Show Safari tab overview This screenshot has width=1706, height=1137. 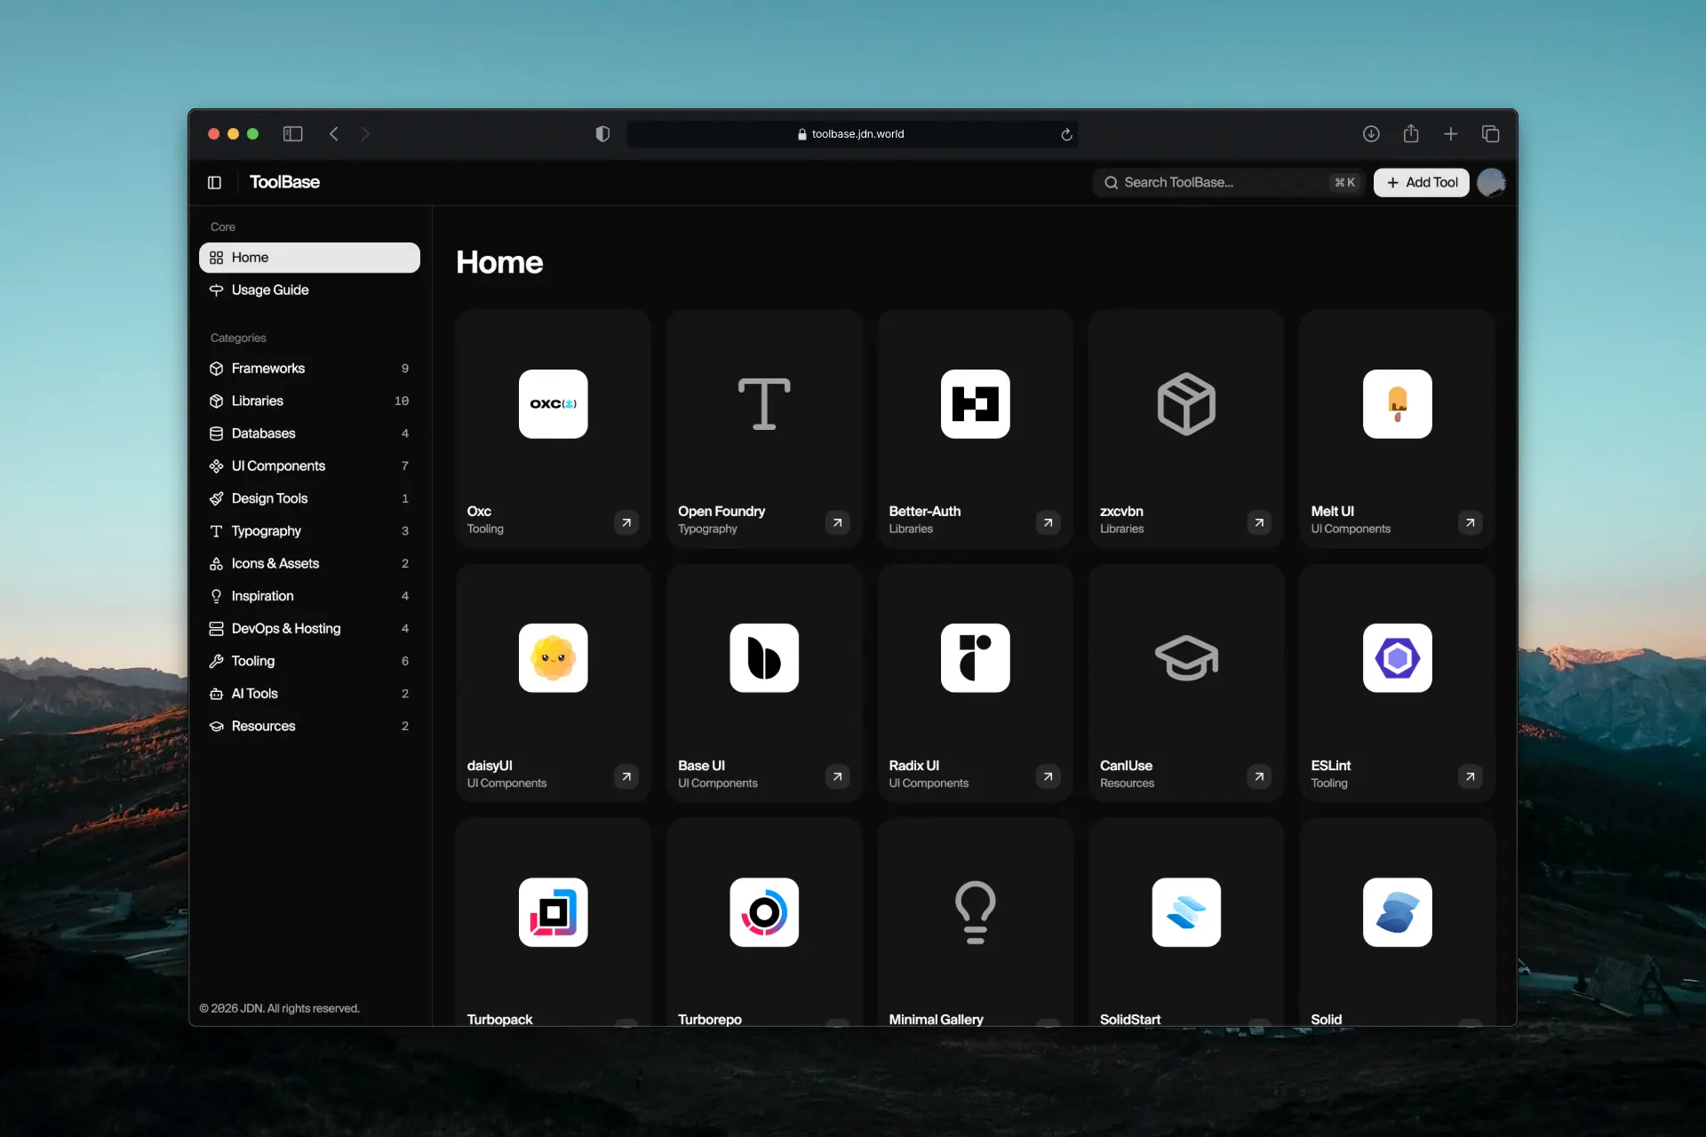[1491, 134]
